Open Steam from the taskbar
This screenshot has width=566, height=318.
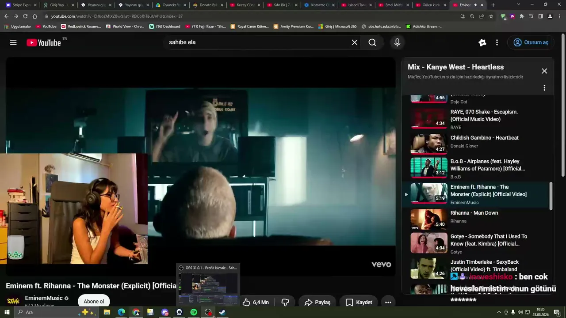point(222,312)
